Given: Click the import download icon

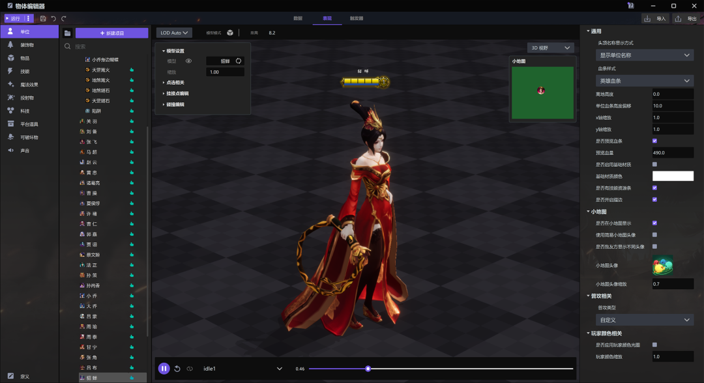Looking at the screenshot, I should point(647,18).
